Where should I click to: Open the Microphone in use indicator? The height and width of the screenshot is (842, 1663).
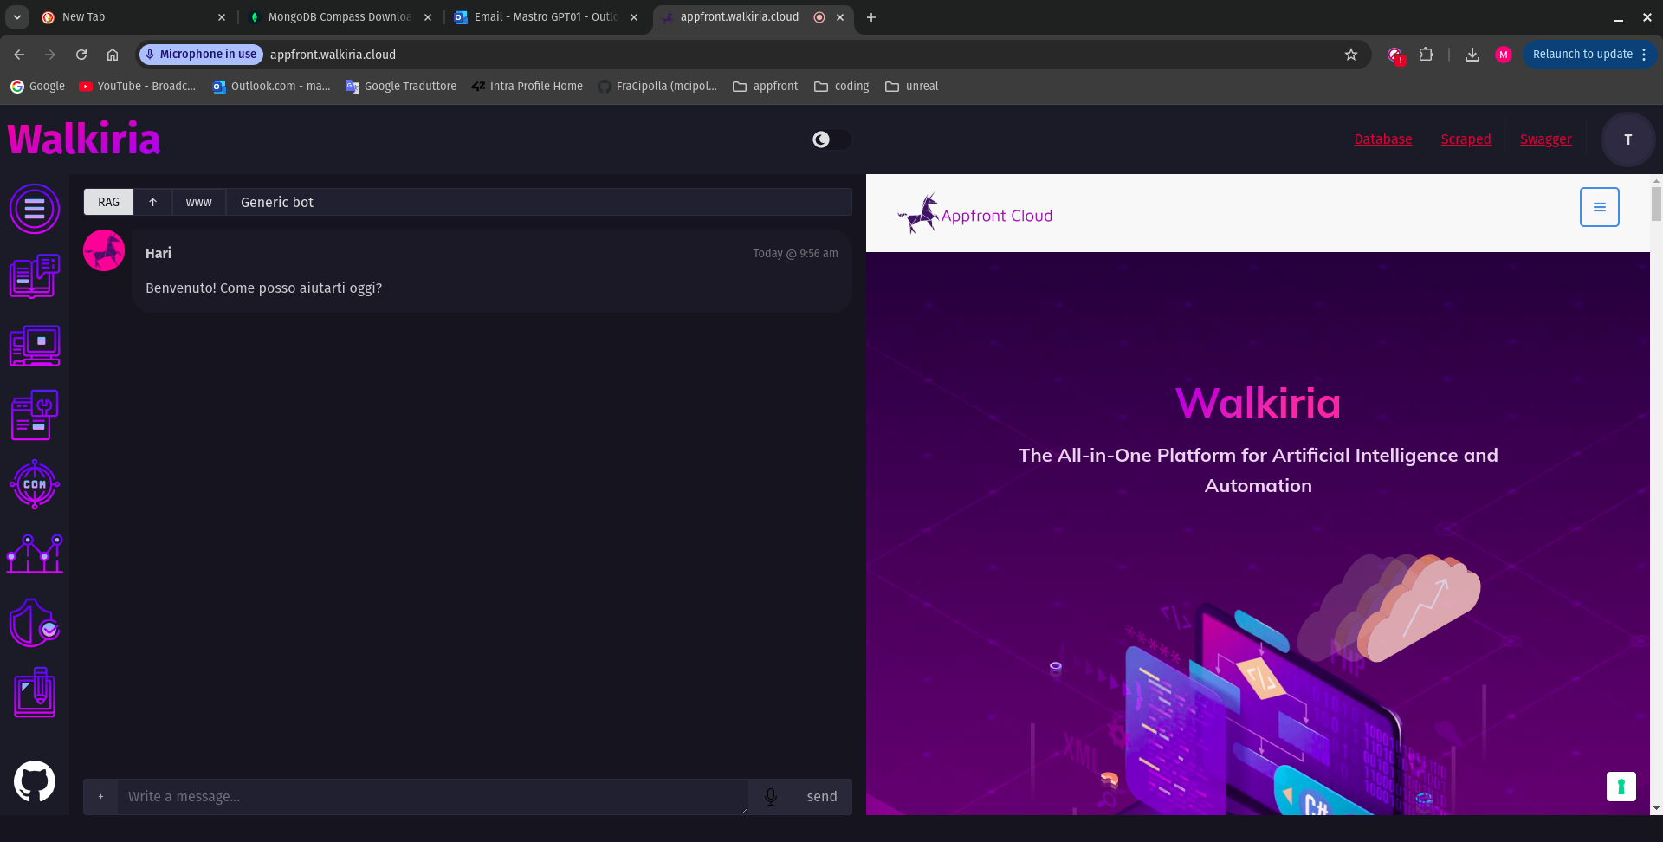[x=201, y=55]
